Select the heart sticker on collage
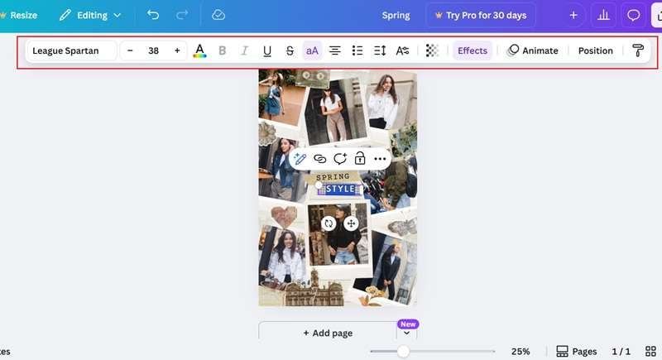Screen dimensions: 662x360 tap(284, 217)
